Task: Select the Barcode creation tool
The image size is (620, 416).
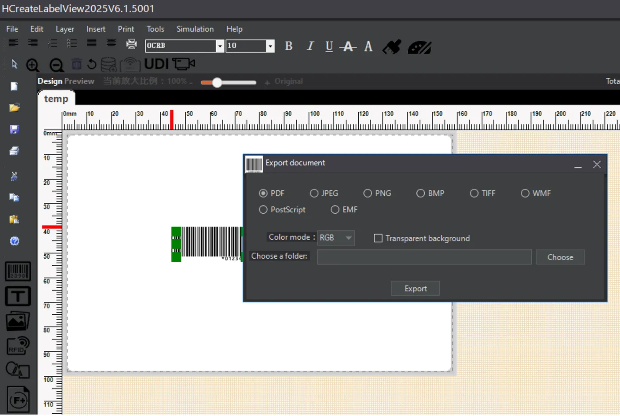Action: click(x=18, y=271)
